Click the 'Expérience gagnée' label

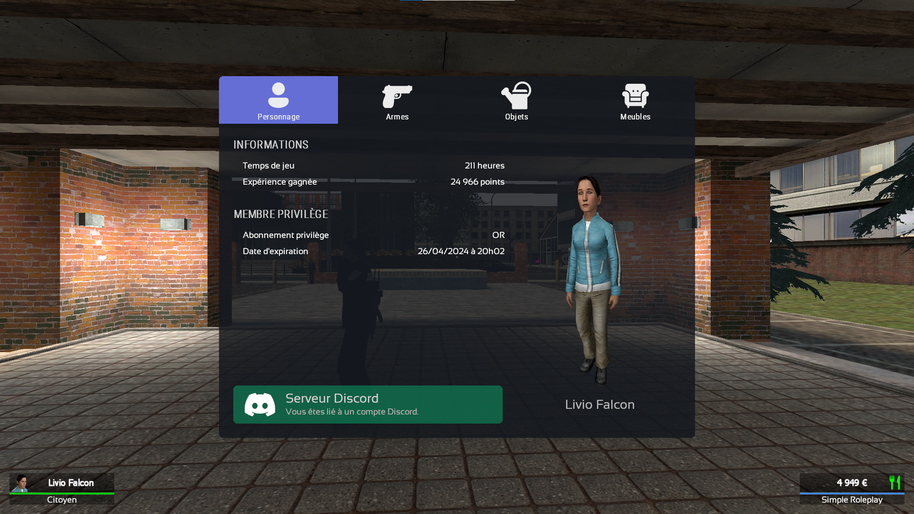point(279,182)
